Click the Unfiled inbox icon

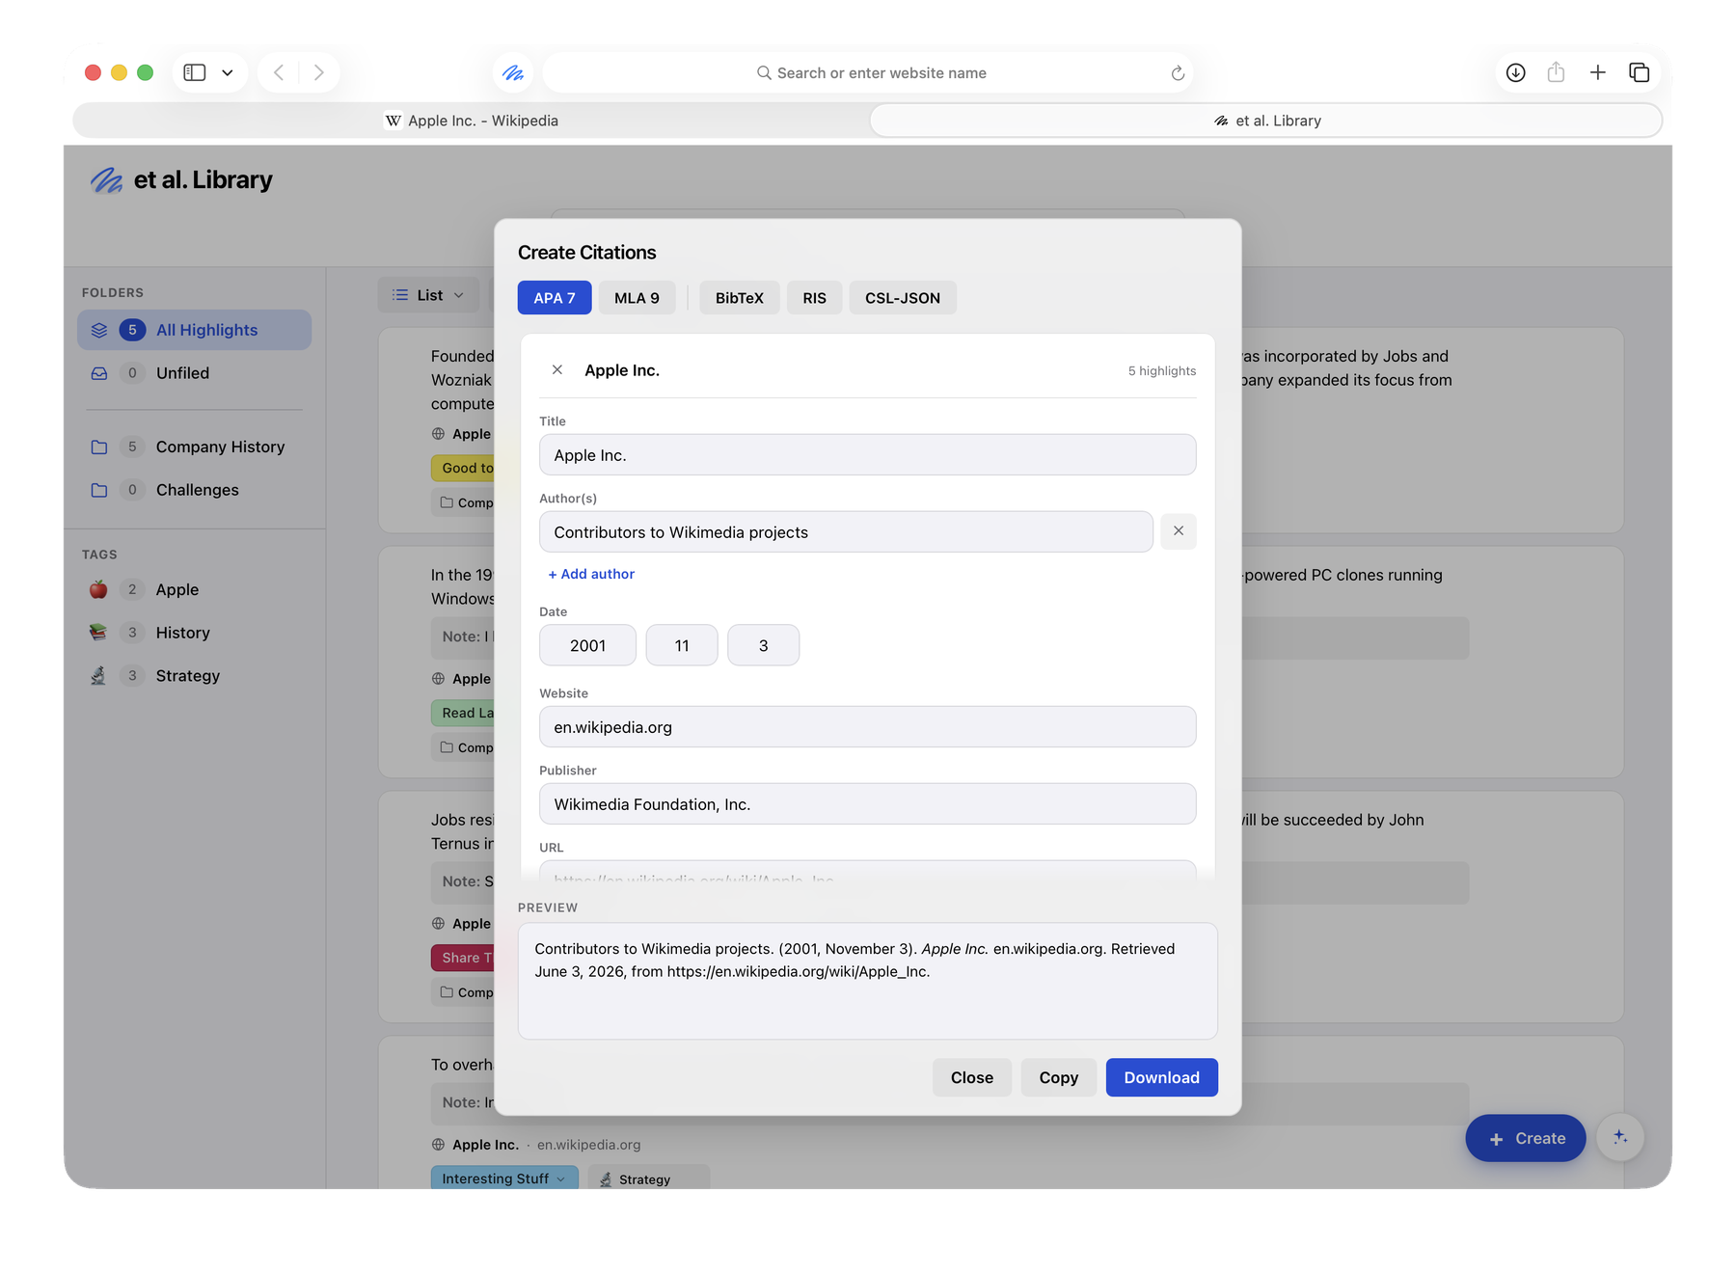coord(99,373)
